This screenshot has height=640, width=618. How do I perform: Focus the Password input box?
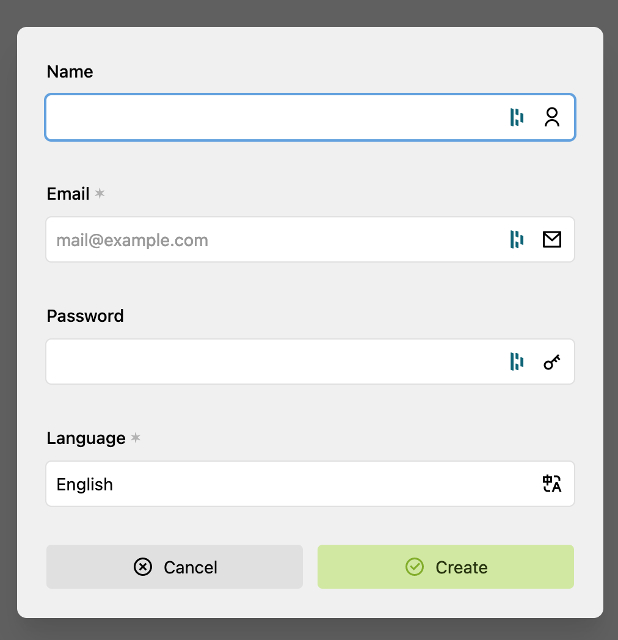[x=275, y=362]
